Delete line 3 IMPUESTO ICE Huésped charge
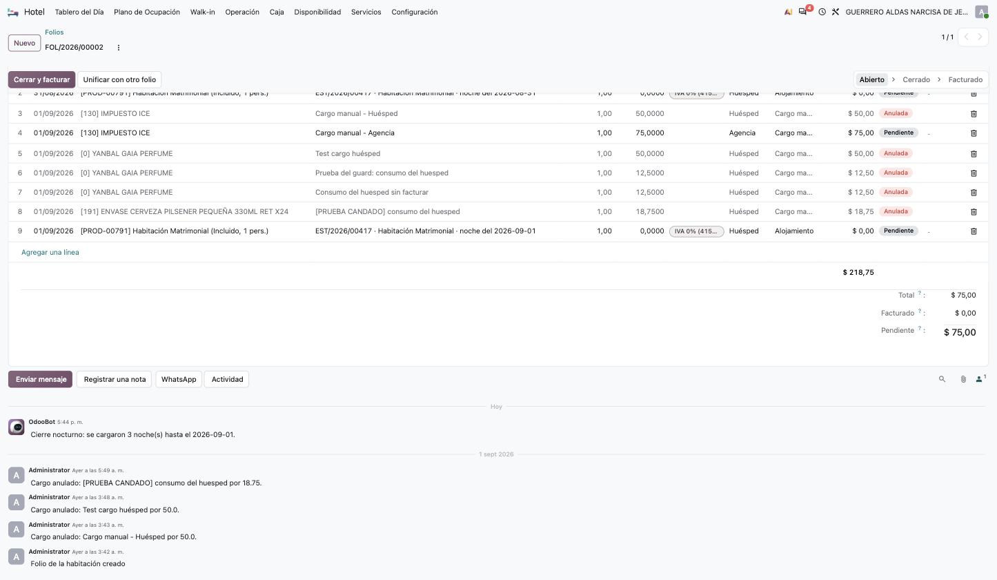The image size is (997, 580). 974,113
